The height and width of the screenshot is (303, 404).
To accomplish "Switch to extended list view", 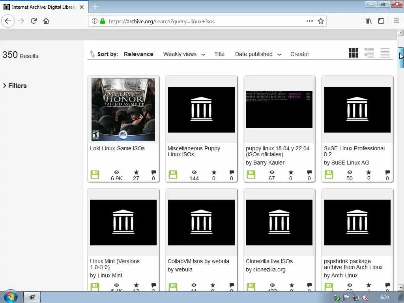I will click(369, 53).
